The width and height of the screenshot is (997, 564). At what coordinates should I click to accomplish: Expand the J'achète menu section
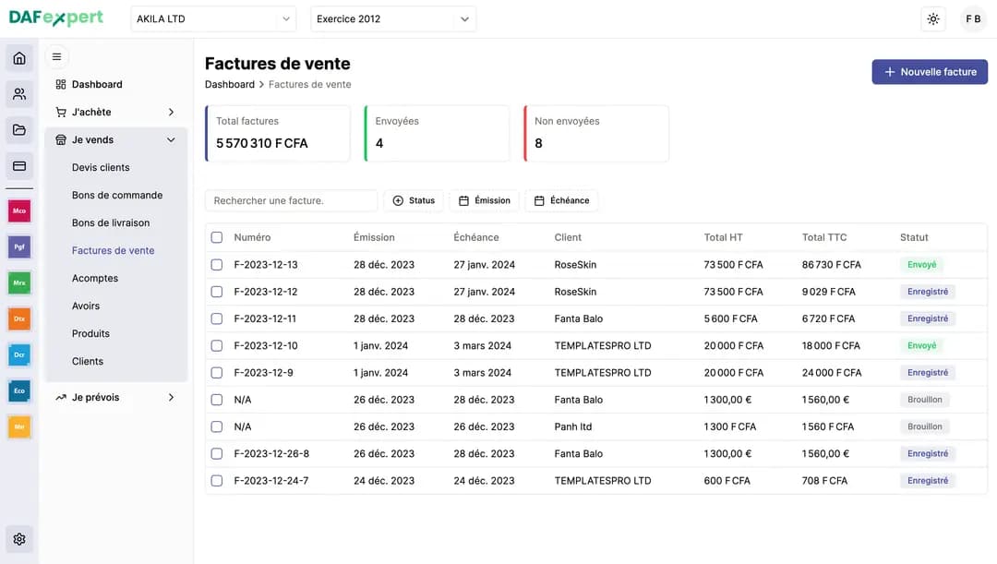coord(115,113)
